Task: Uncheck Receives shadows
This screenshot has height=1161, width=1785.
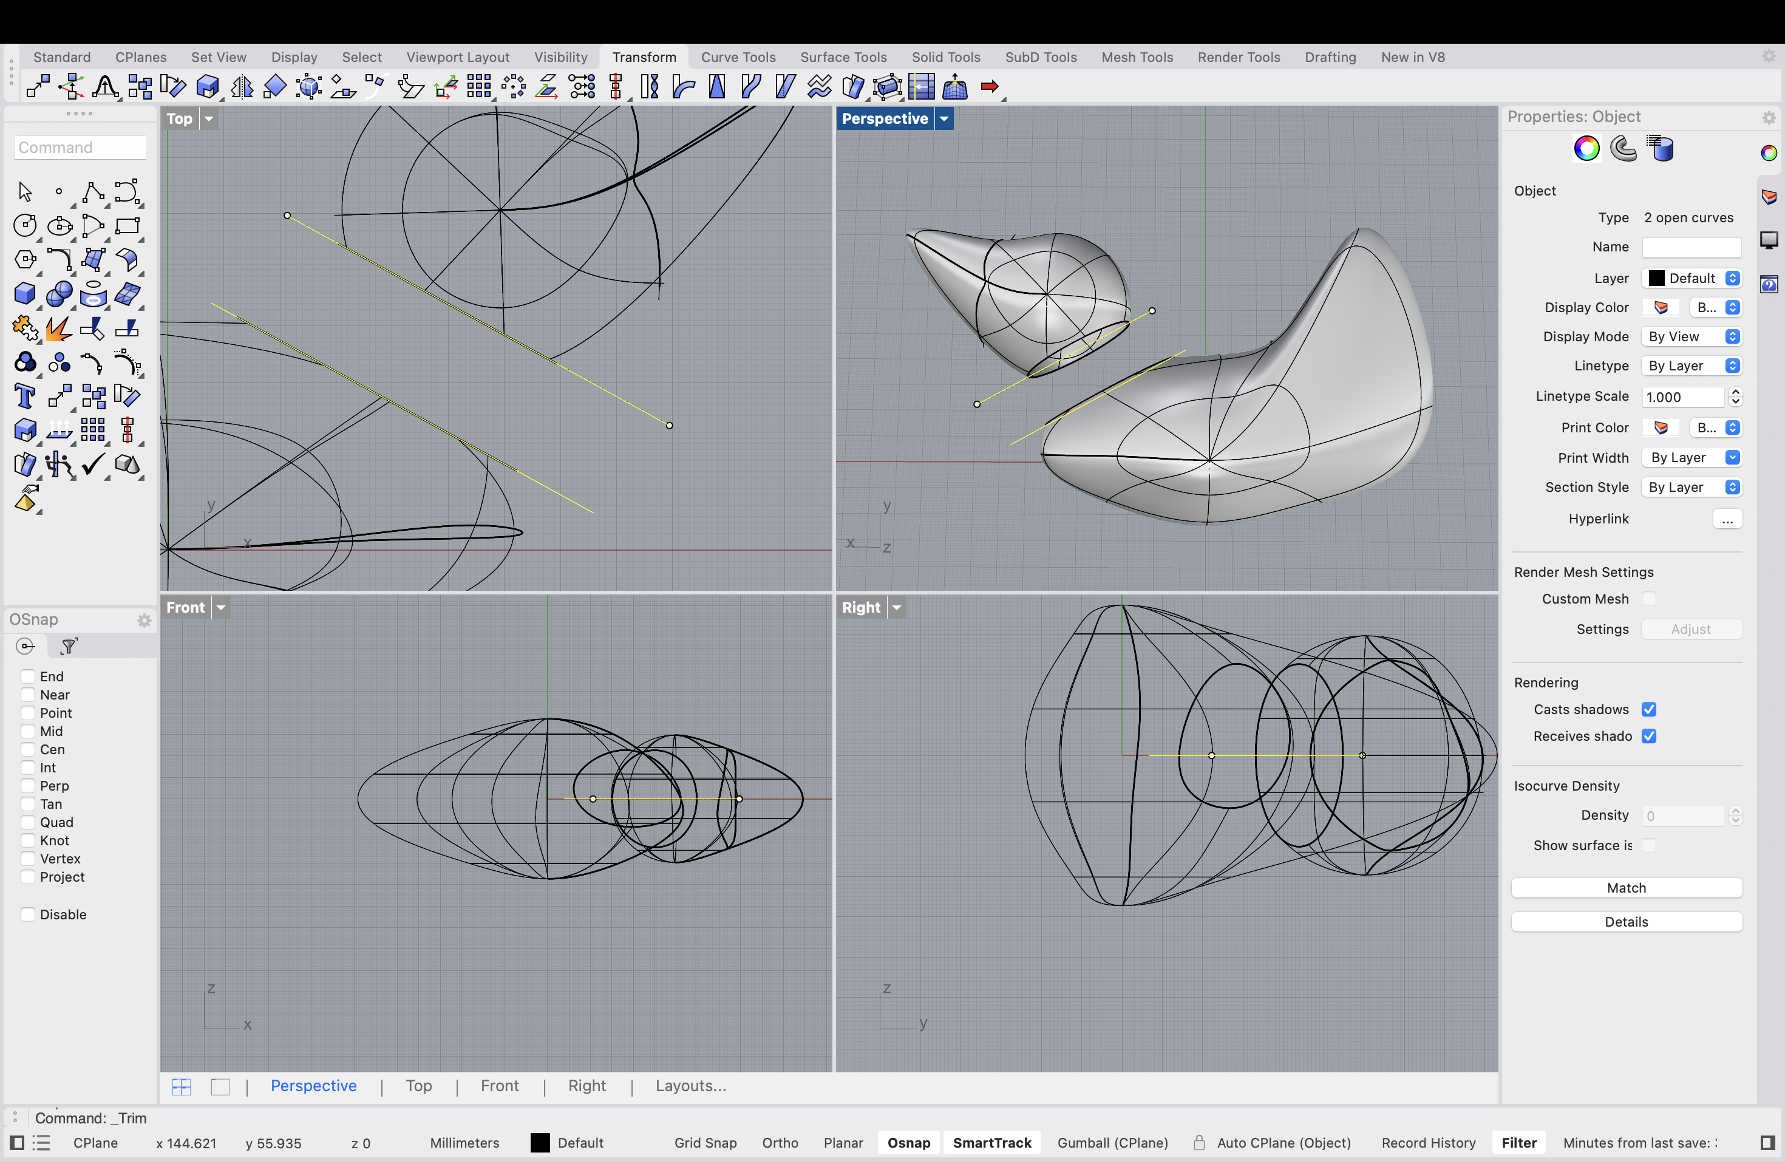Action: [1648, 736]
